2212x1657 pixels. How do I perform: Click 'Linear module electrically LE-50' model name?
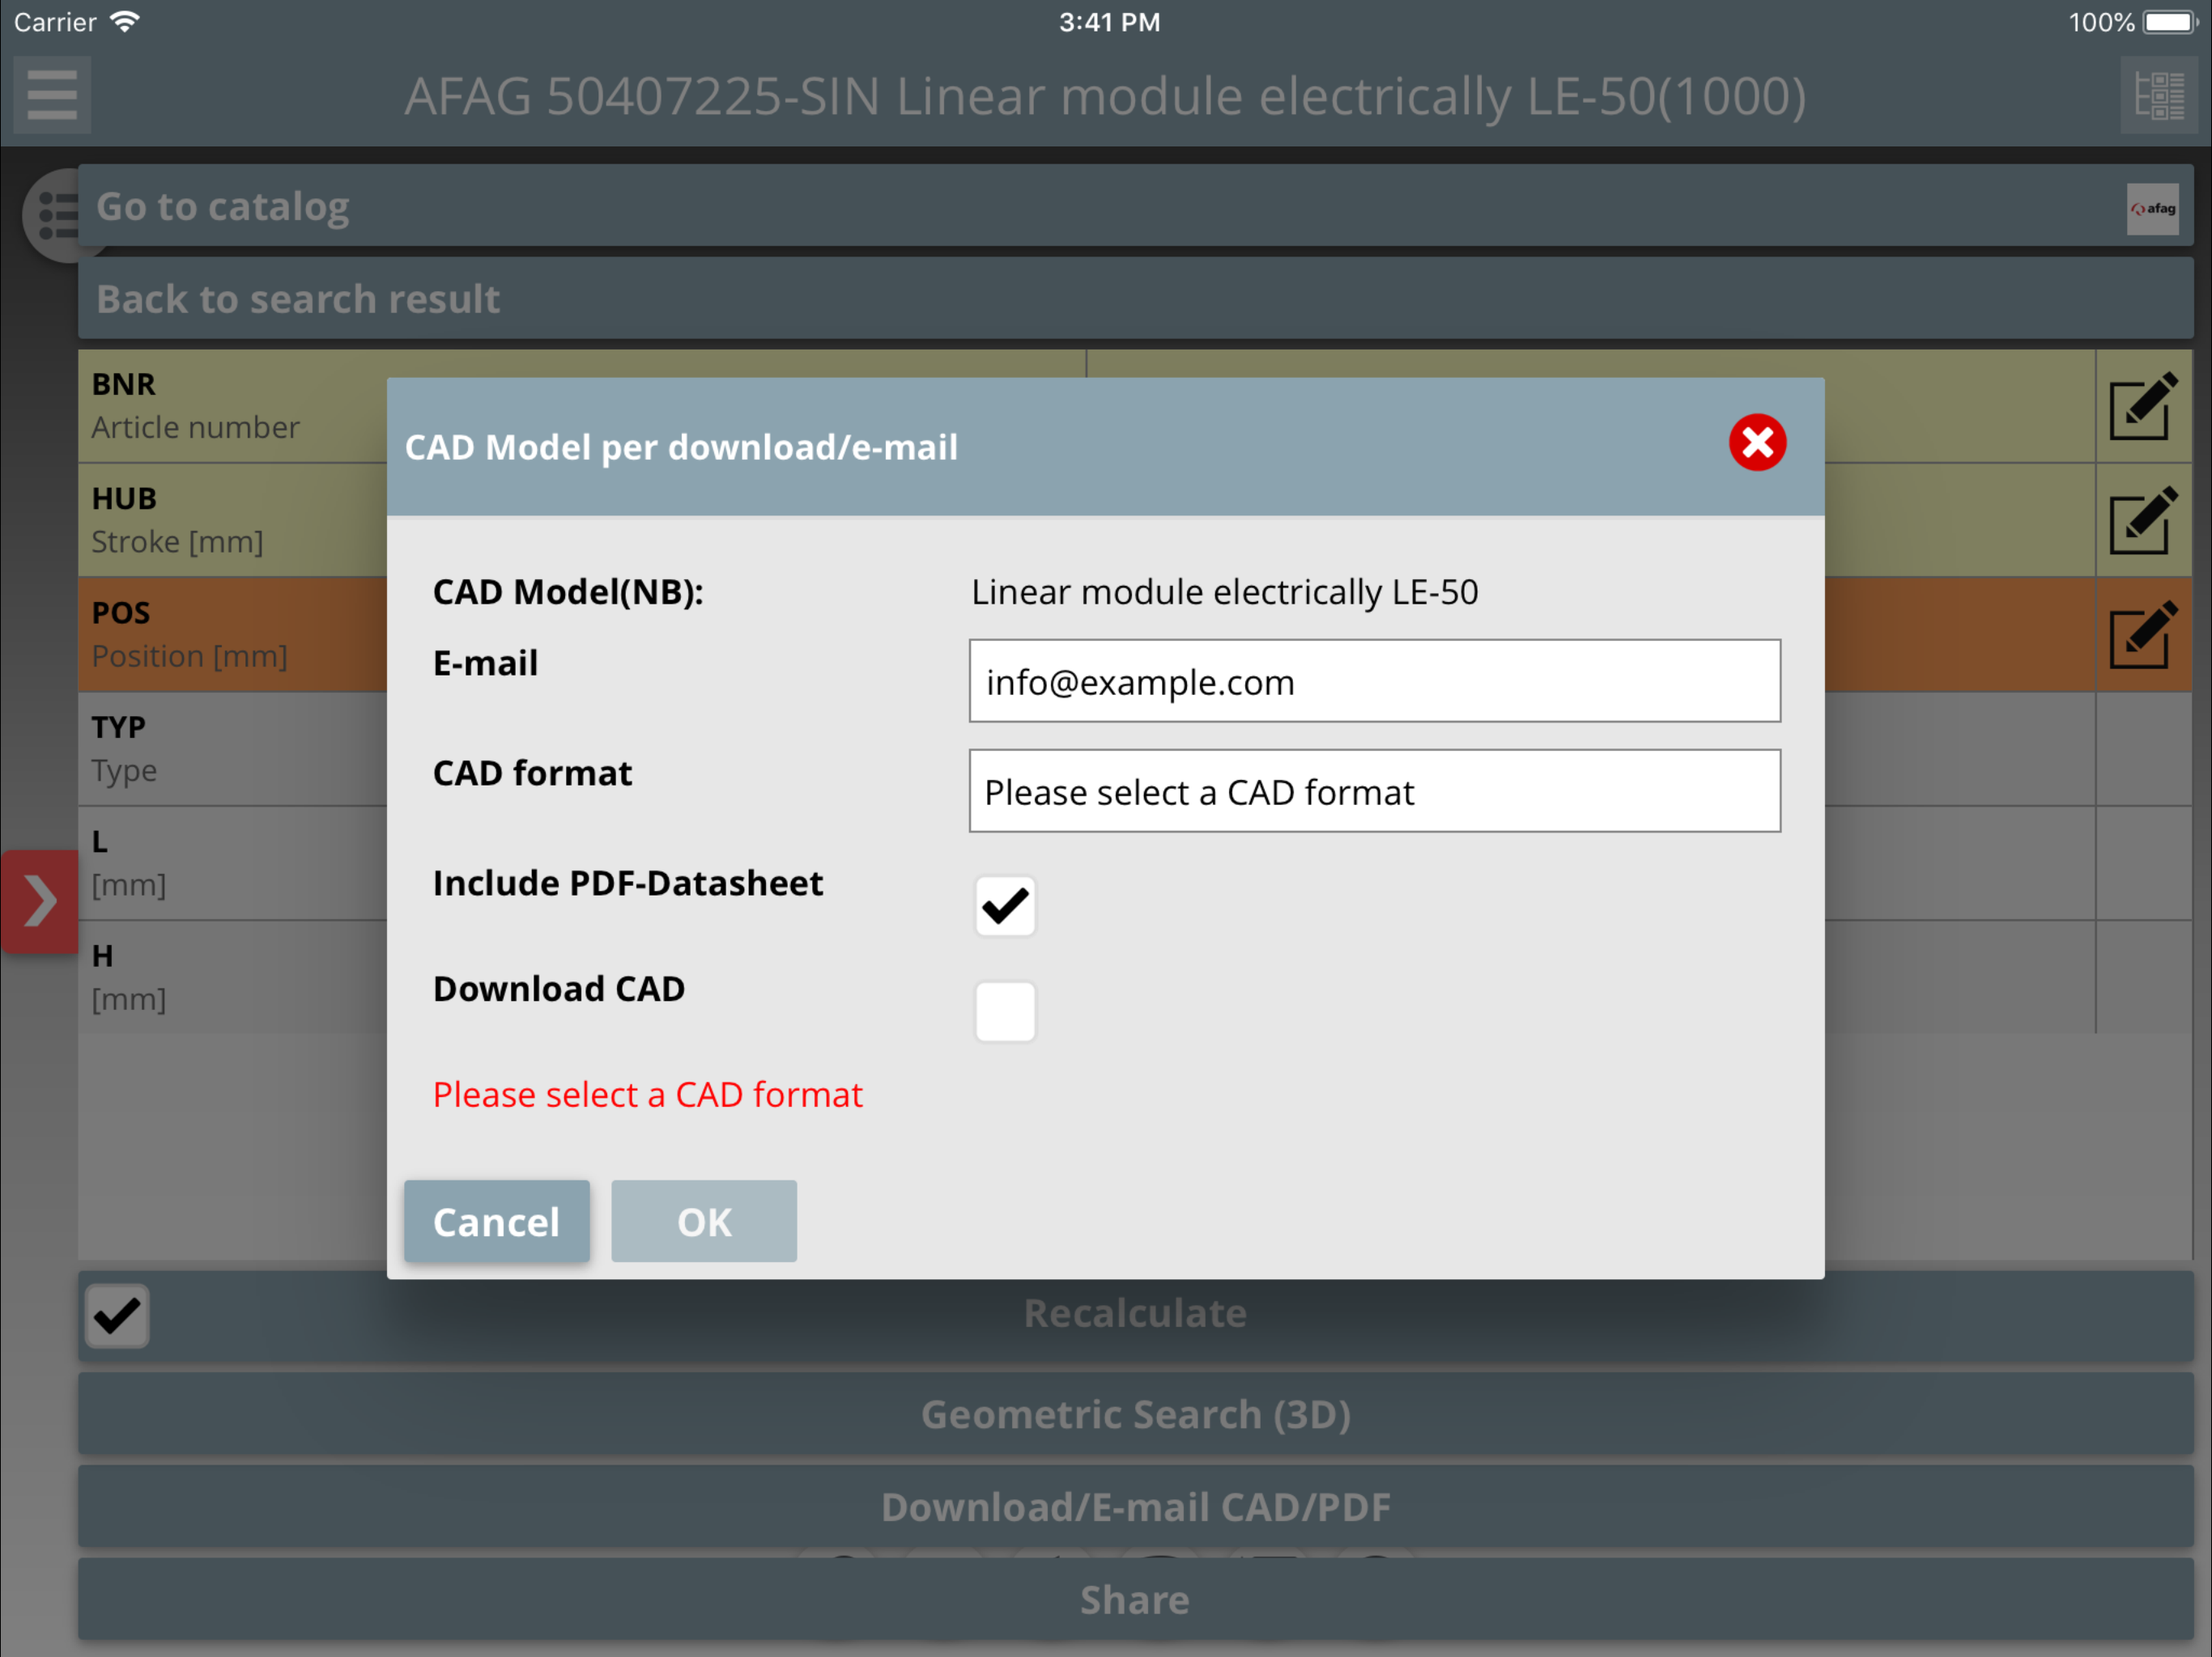(x=1224, y=592)
